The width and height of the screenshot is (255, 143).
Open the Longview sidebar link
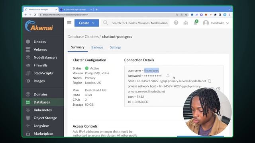tap(41, 126)
